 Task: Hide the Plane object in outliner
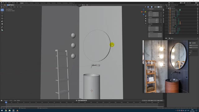197,27
